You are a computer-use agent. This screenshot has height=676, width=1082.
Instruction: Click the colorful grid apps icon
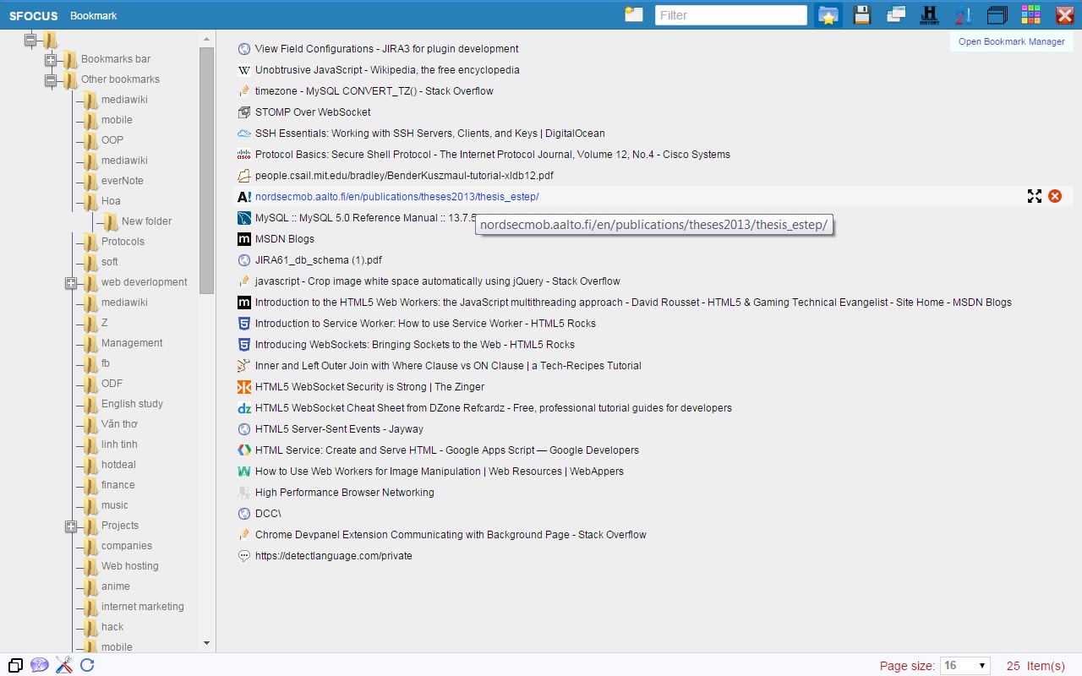[1030, 15]
